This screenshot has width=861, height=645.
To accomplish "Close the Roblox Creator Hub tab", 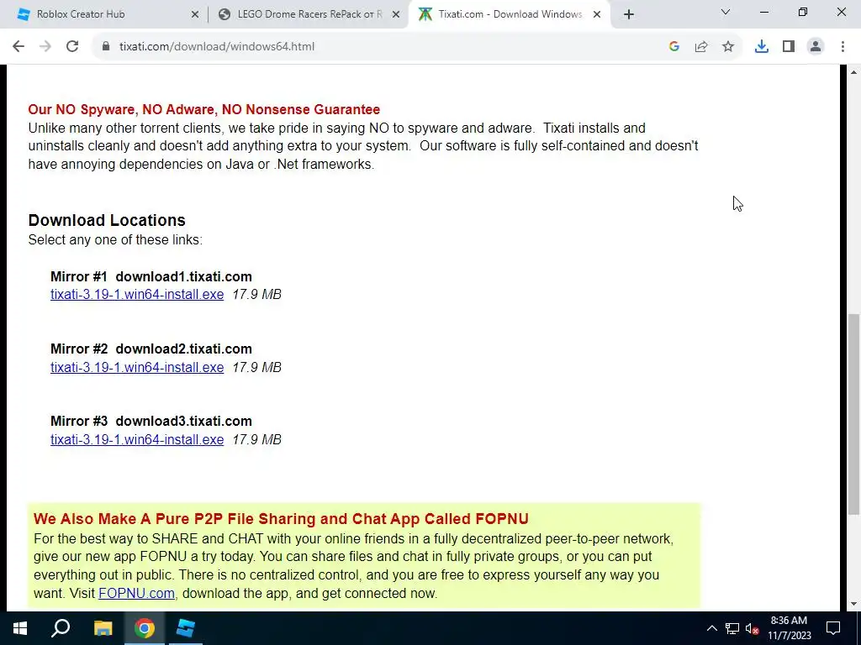I will [195, 15].
